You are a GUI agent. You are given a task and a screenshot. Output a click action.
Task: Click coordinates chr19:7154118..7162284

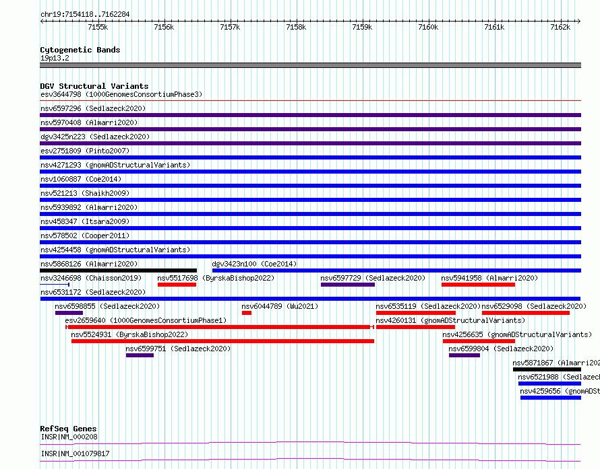coord(85,14)
